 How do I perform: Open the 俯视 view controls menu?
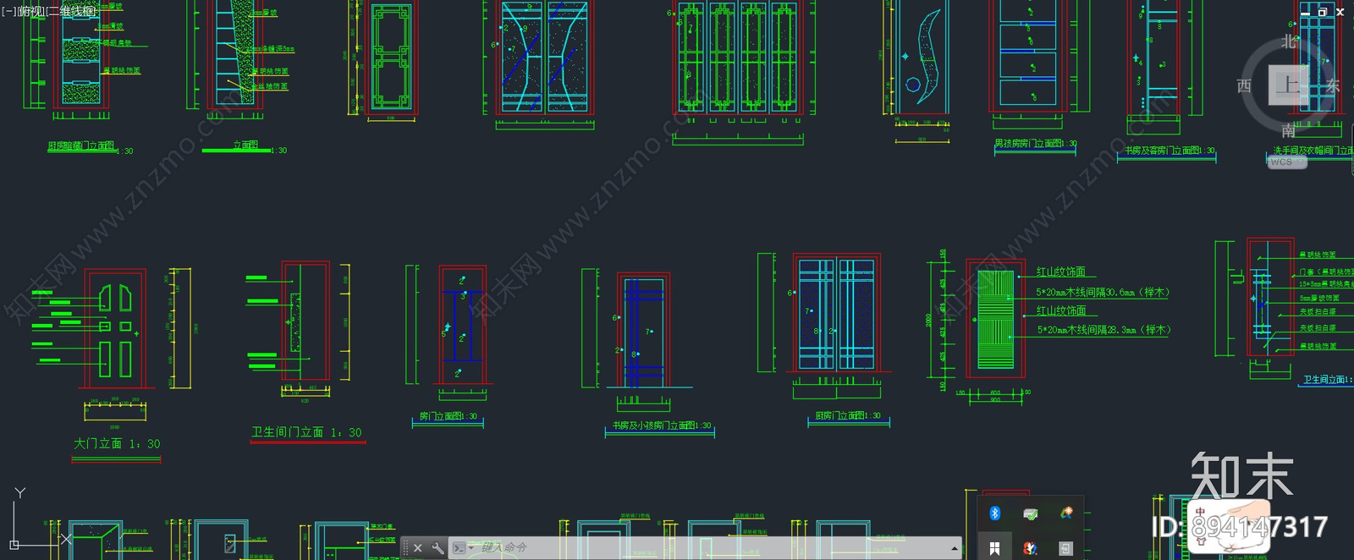click(30, 11)
